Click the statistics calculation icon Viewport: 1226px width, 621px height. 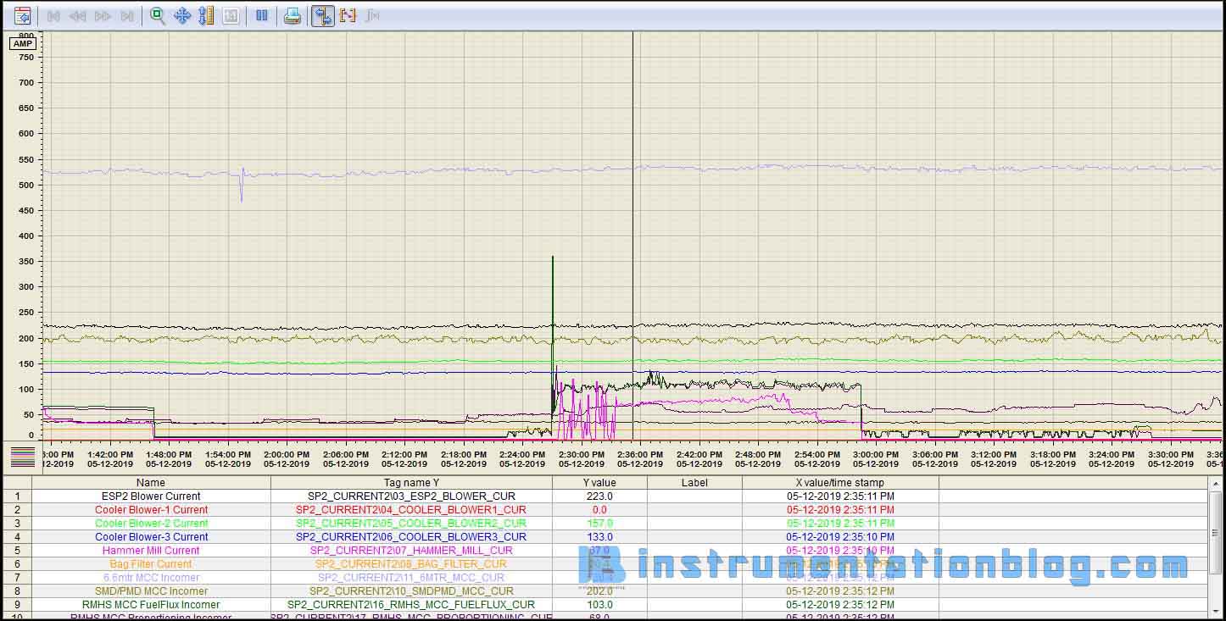(371, 16)
